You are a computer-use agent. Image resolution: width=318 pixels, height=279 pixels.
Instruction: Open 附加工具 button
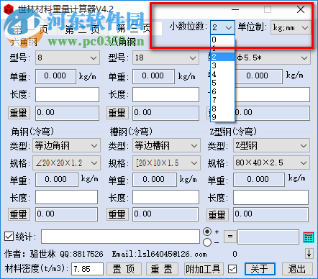click(204, 269)
